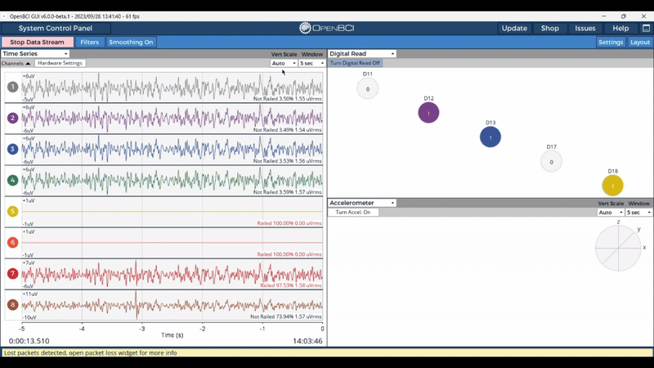Toggle channel 6 orange circle button

12,242
